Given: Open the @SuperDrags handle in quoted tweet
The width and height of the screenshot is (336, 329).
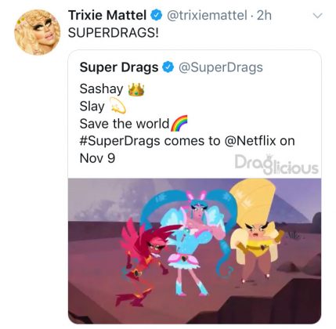Looking at the screenshot, I should [221, 67].
